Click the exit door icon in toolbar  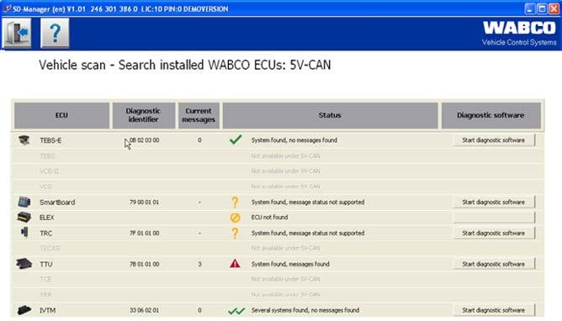(17, 33)
